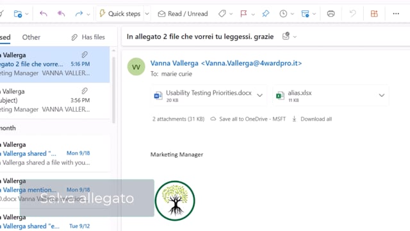Screen dimensions: 410x231
Task: Click the icon beside the email subject line
Action: point(286,36)
